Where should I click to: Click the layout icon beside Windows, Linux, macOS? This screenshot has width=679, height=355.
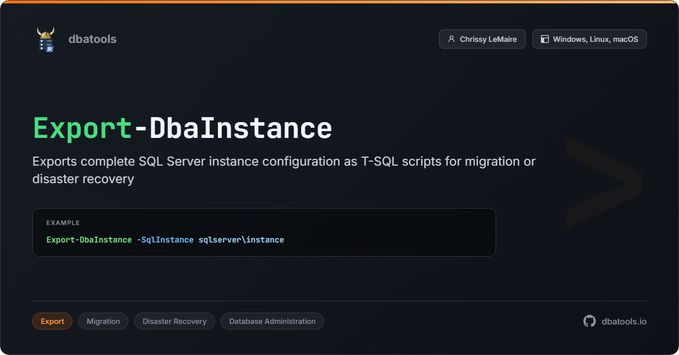(x=545, y=39)
